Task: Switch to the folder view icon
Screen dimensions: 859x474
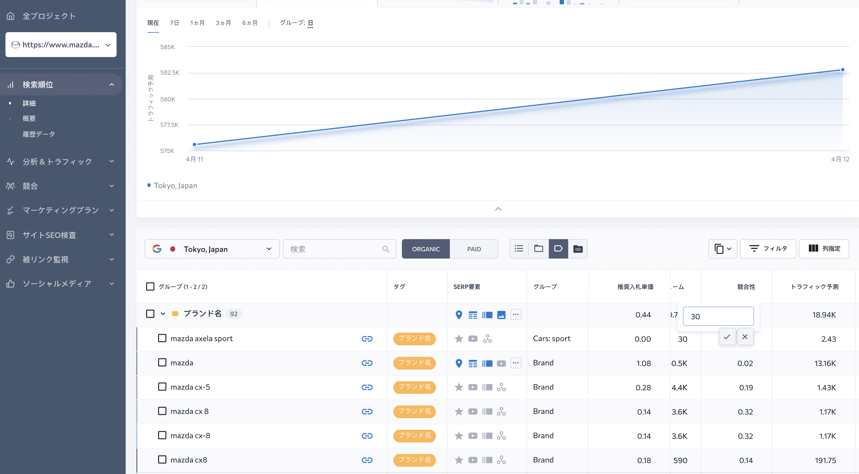Action: [538, 249]
